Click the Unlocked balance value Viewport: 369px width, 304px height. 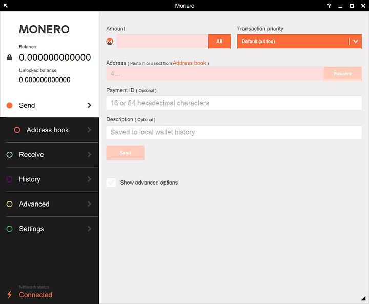(x=45, y=80)
